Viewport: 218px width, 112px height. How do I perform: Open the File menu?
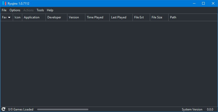coord(4,10)
